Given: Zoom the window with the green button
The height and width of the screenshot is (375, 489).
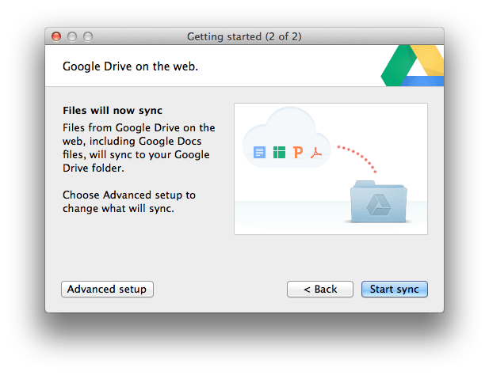Looking at the screenshot, I should coord(88,36).
